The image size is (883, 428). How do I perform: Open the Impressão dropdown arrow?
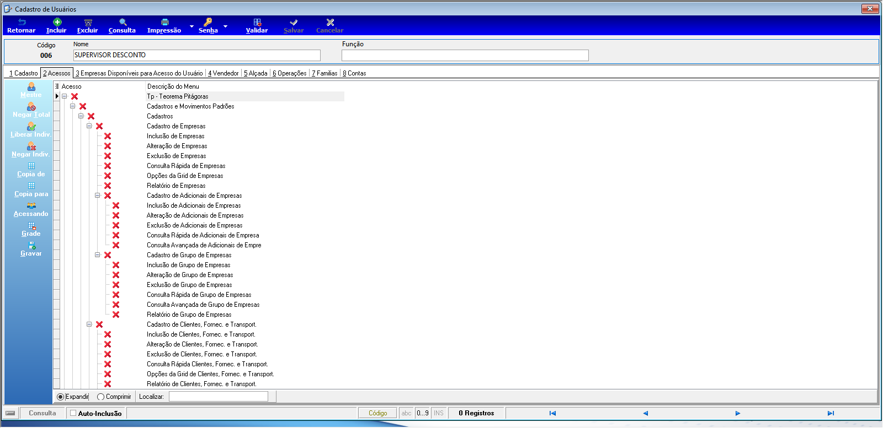click(x=192, y=26)
